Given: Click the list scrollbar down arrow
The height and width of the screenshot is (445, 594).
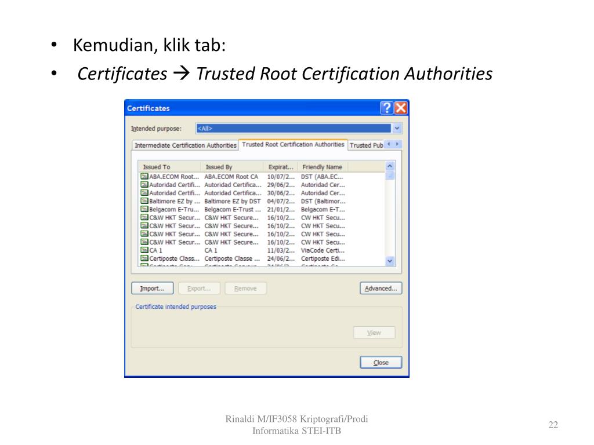Looking at the screenshot, I should tap(390, 261).
